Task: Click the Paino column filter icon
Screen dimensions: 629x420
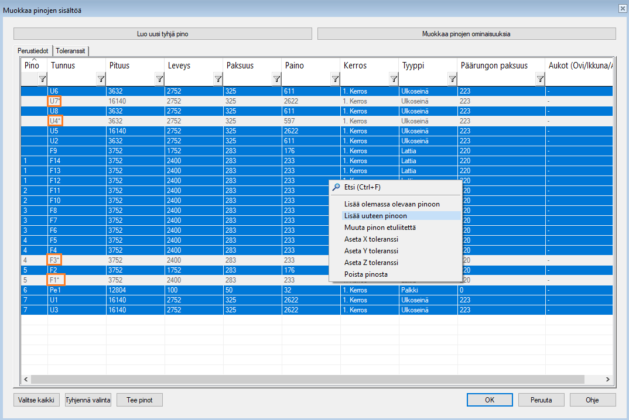Action: coord(335,79)
